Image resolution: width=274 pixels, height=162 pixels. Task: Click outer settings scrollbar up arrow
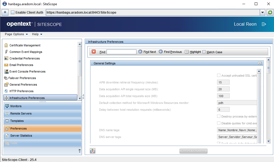click(x=268, y=60)
